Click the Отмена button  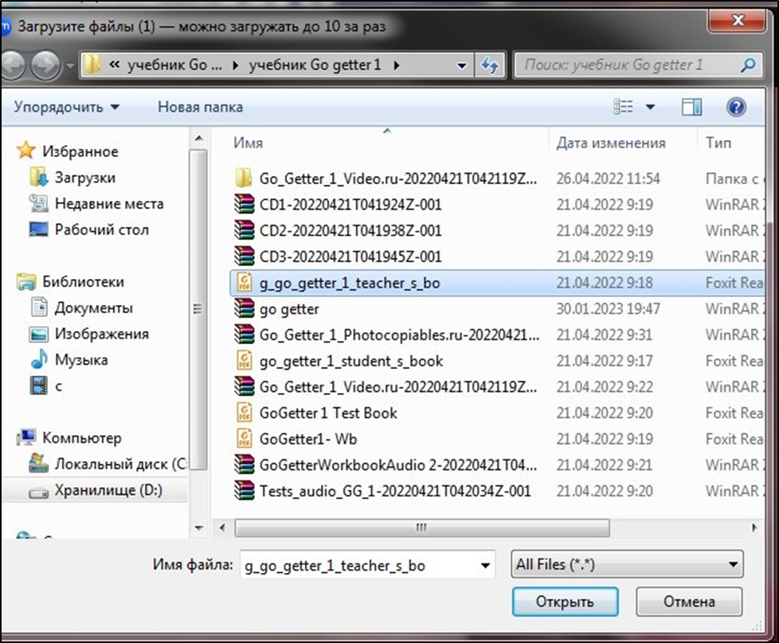point(689,602)
